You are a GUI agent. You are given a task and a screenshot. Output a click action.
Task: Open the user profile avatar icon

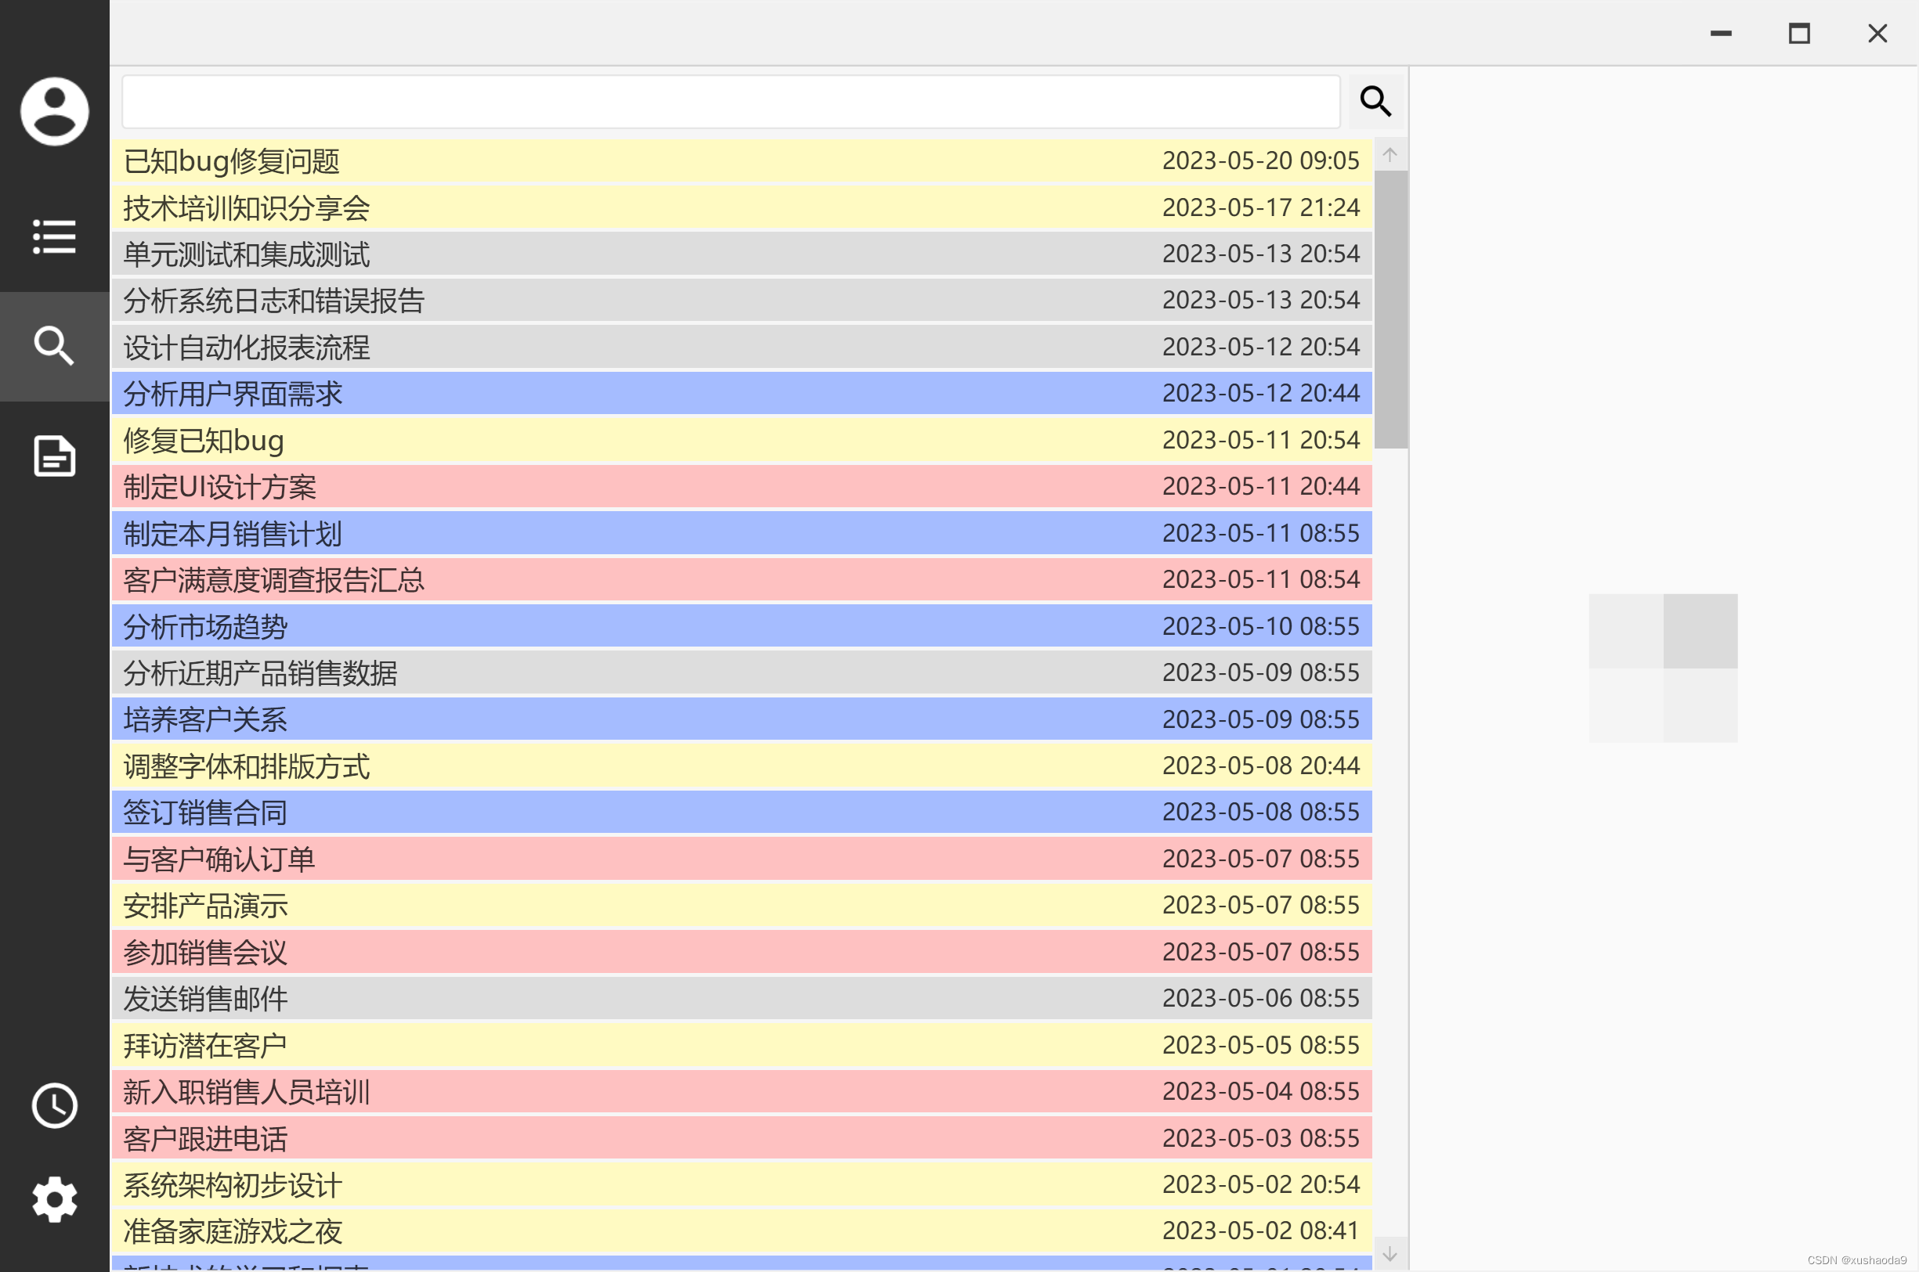click(54, 111)
